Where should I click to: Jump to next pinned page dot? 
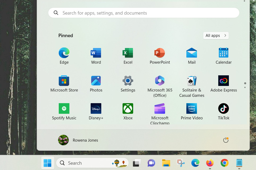tap(245, 87)
